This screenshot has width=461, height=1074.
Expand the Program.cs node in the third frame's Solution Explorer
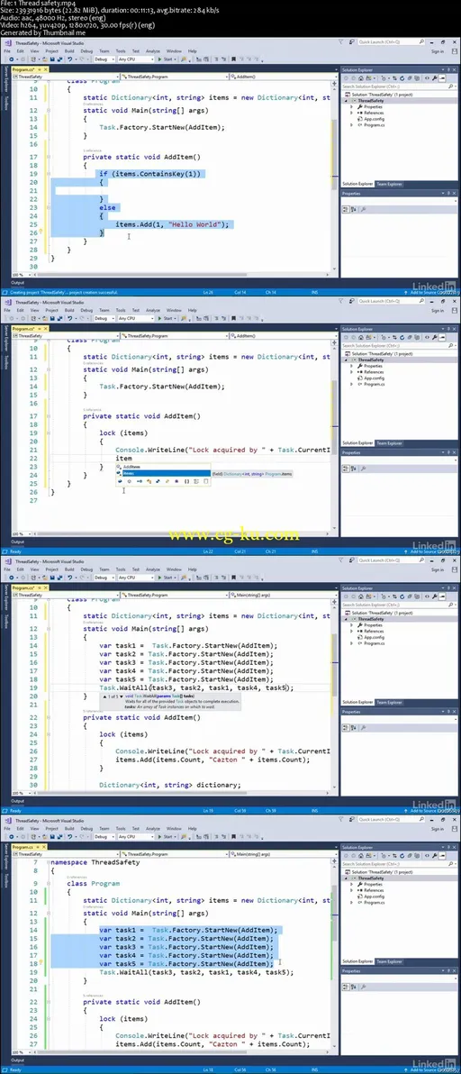click(351, 644)
